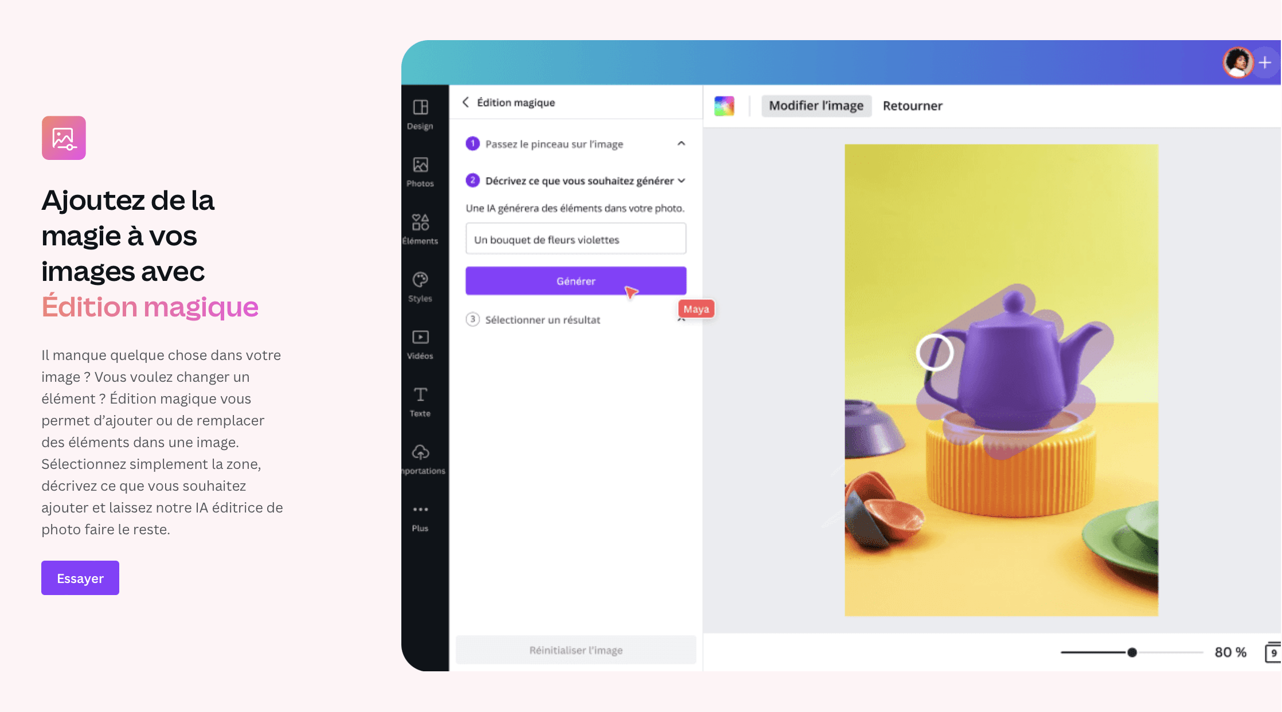Select the Modifier l'image tab
Screen dimensions: 1282x712
click(816, 105)
